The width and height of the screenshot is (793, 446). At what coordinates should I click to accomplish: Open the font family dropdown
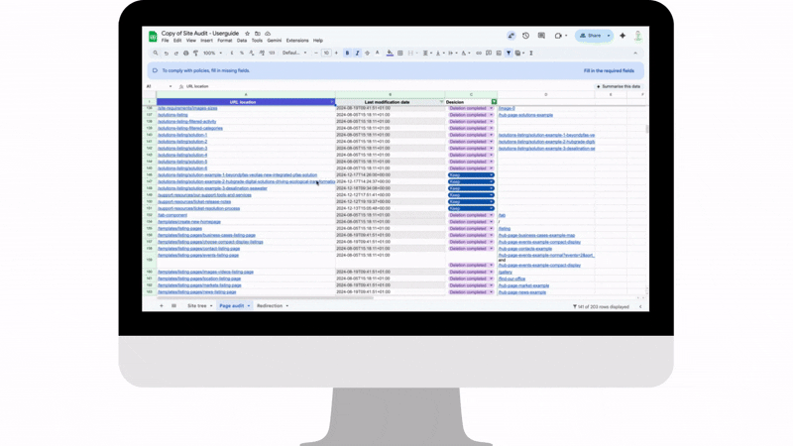(x=293, y=54)
